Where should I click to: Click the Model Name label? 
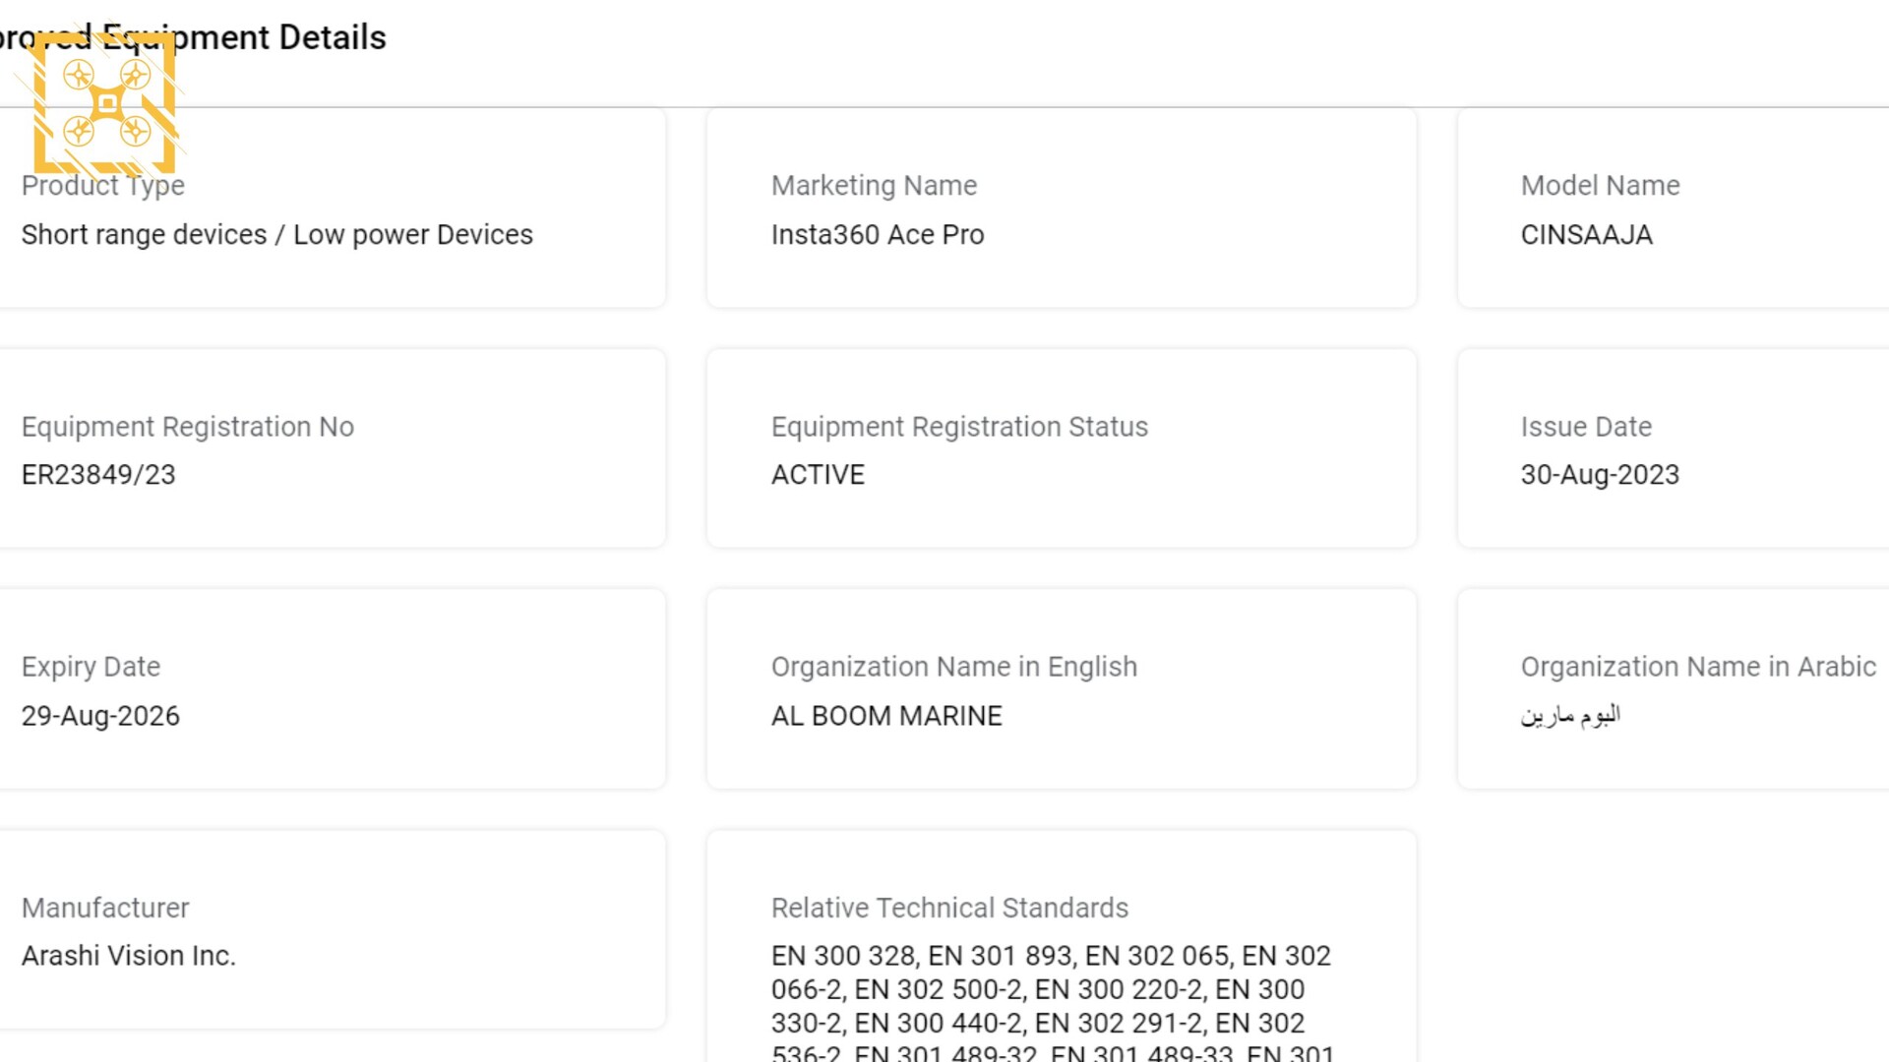click(1600, 186)
